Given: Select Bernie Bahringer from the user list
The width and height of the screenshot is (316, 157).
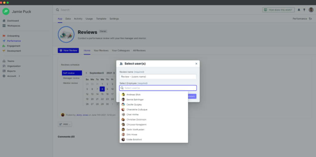Looking at the screenshot, I should (x=154, y=100).
